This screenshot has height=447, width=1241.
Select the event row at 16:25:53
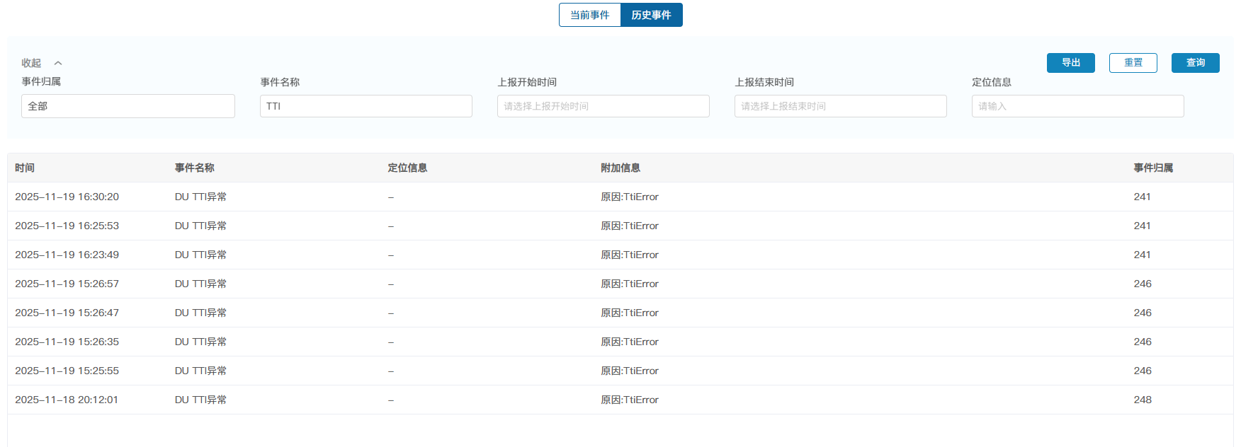tap(67, 226)
